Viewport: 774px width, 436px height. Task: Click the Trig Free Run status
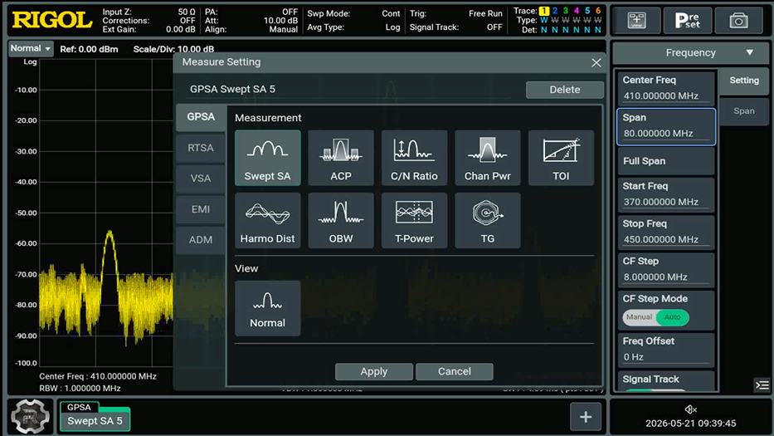pos(455,13)
